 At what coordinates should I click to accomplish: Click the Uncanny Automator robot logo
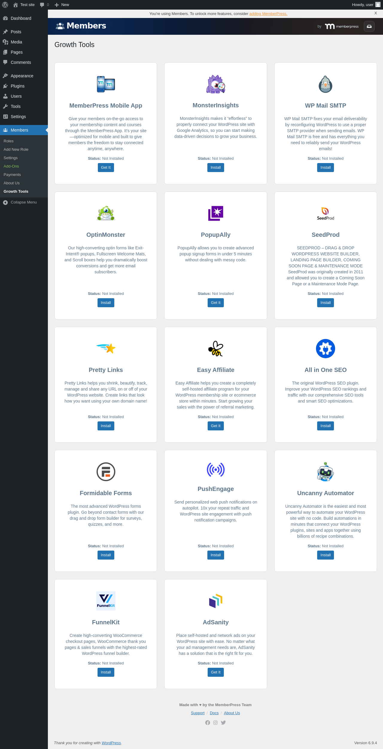point(326,472)
